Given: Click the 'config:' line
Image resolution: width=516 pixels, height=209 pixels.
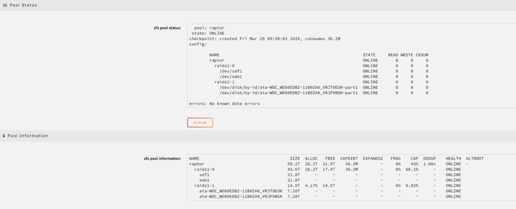Looking at the screenshot, I should click(198, 44).
